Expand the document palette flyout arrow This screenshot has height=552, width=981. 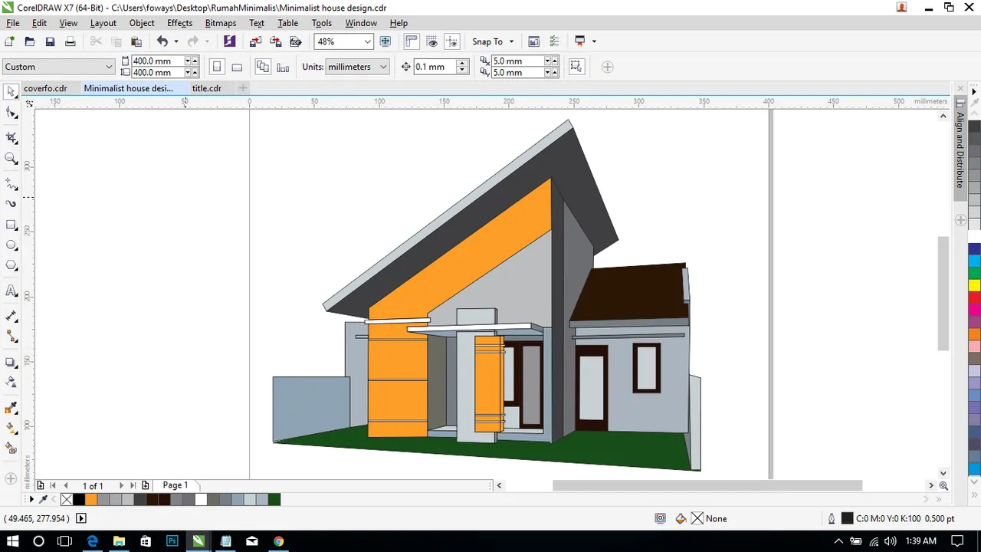click(x=31, y=499)
